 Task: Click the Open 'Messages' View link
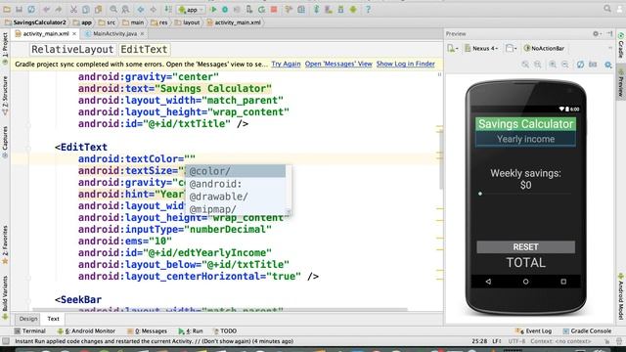click(x=338, y=64)
